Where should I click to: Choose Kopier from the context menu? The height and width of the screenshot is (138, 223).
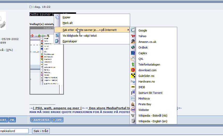(x=92, y=17)
